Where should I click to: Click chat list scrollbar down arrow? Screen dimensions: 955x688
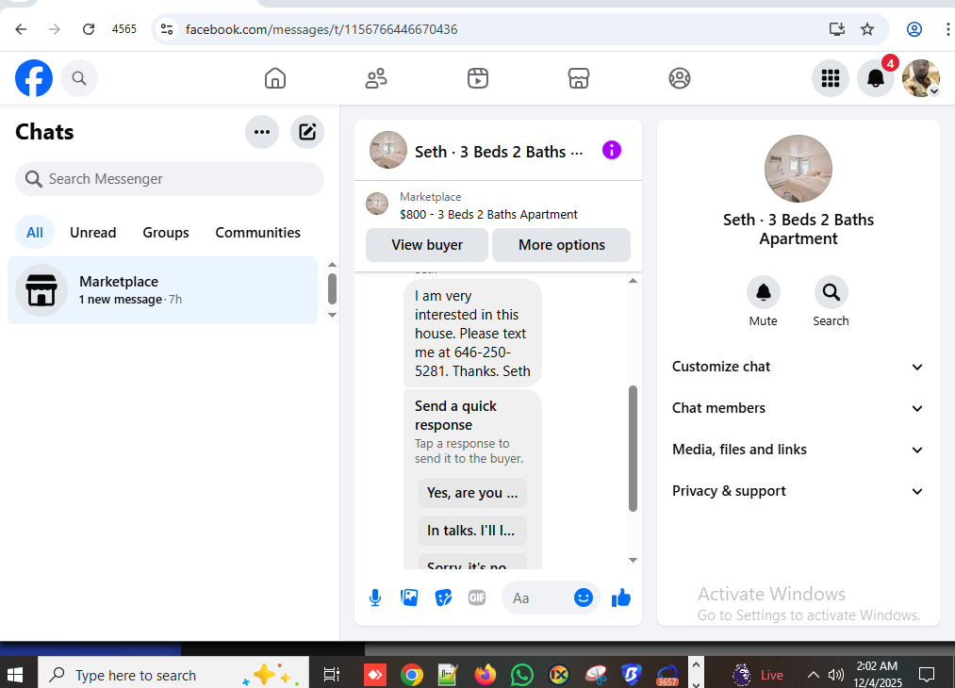tap(332, 315)
